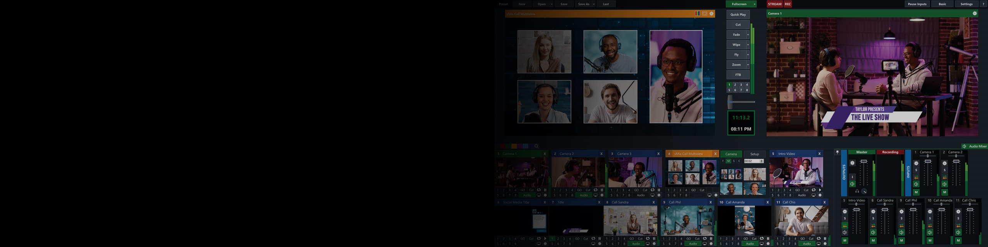Screen dimensions: 988x247
Task: Solo the Call Sandra mixer channel
Action: (x=873, y=218)
